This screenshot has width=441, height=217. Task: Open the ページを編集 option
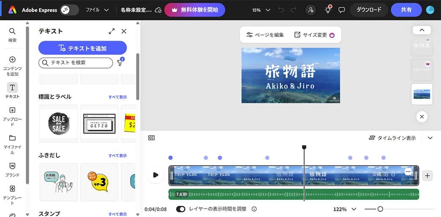click(x=265, y=35)
